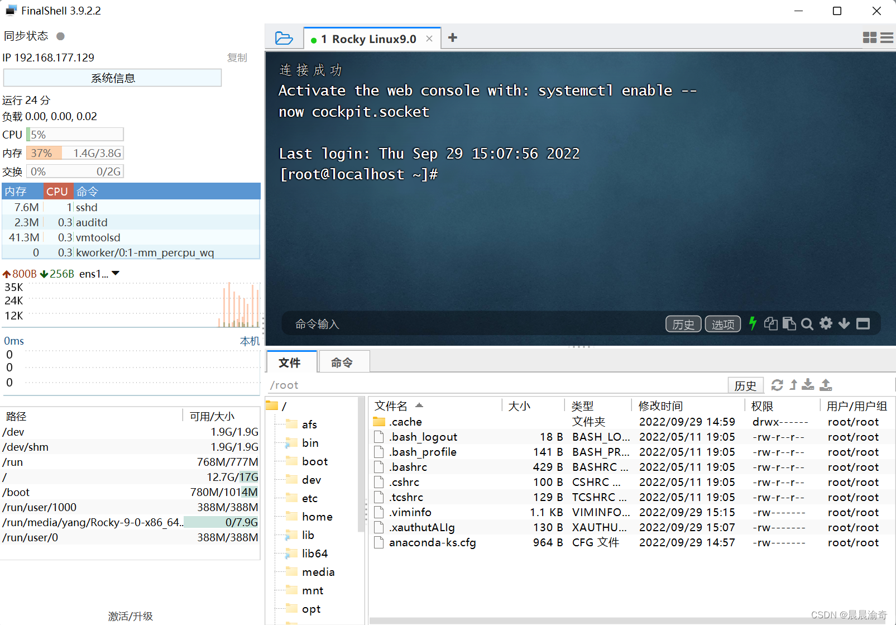896x625 pixels.
Task: Jump to terminal bottom with down arrow
Action: (844, 323)
